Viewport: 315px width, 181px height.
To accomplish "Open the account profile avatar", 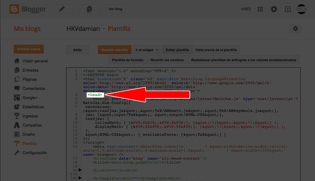I will (x=302, y=9).
